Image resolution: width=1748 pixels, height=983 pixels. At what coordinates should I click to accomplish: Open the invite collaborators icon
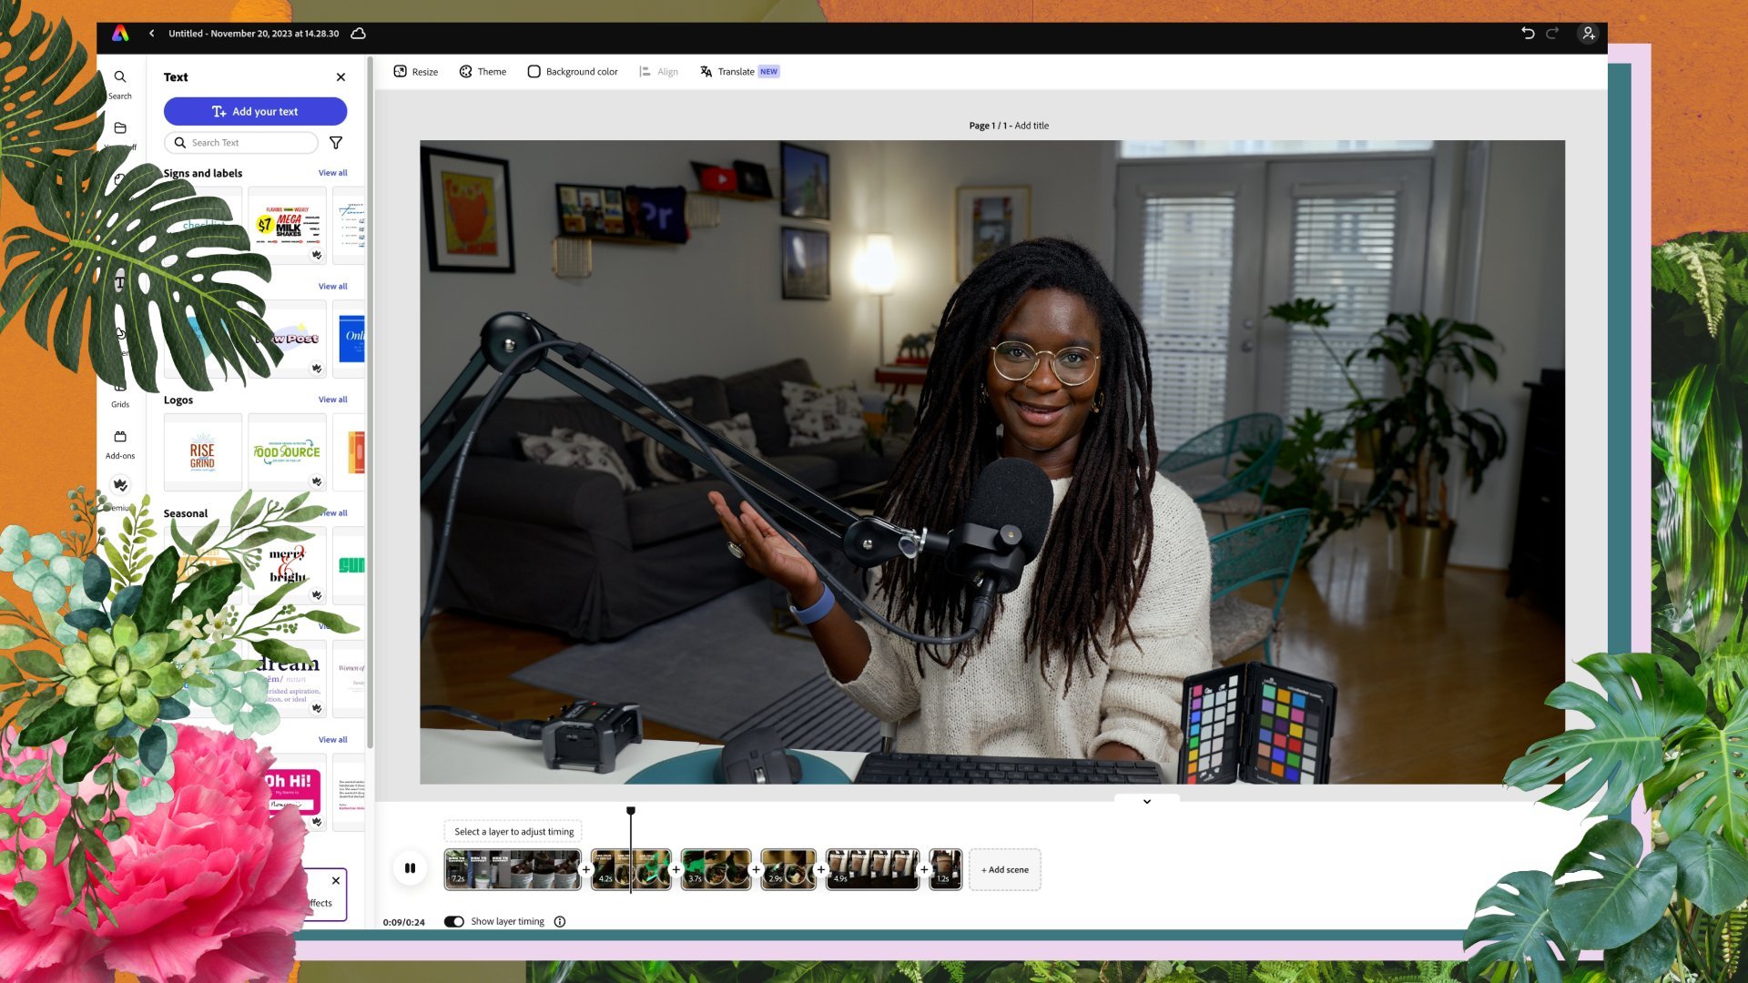1588,34
